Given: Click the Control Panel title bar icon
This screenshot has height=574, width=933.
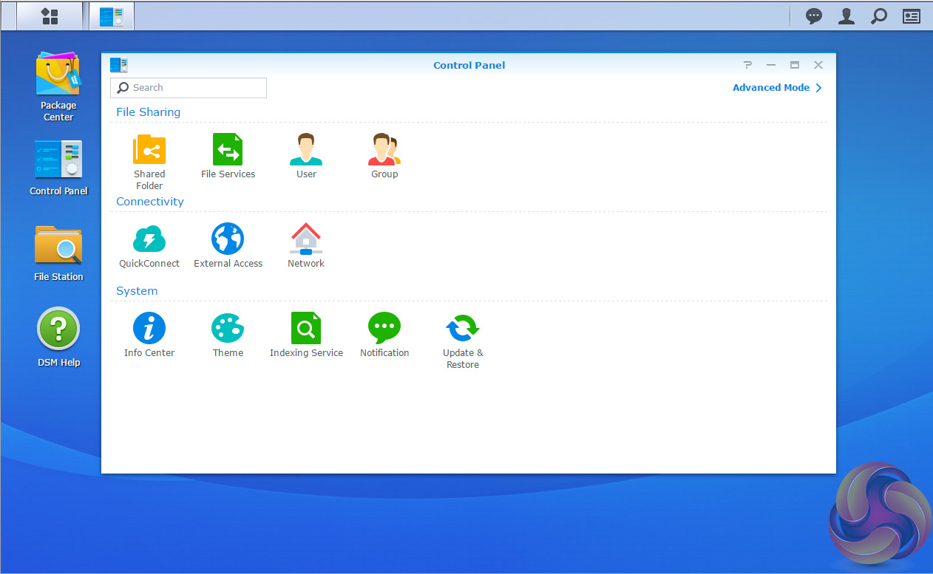Looking at the screenshot, I should point(119,65).
